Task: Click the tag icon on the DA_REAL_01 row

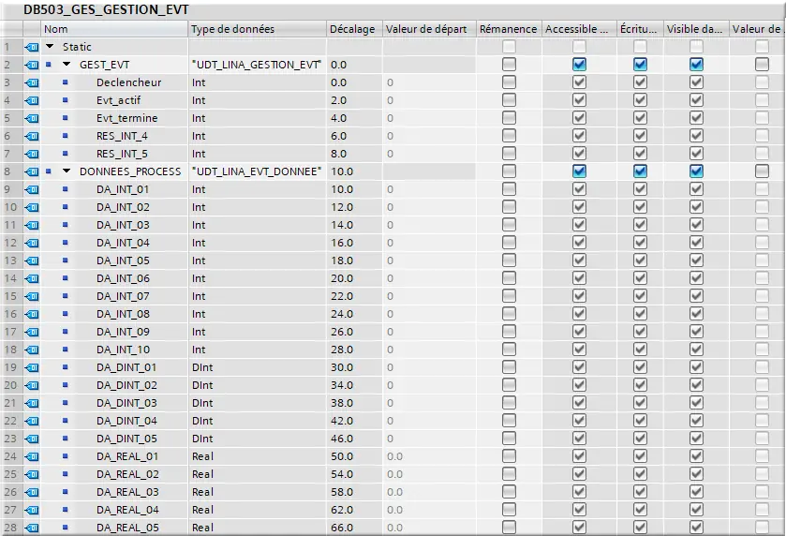Action: pos(32,456)
